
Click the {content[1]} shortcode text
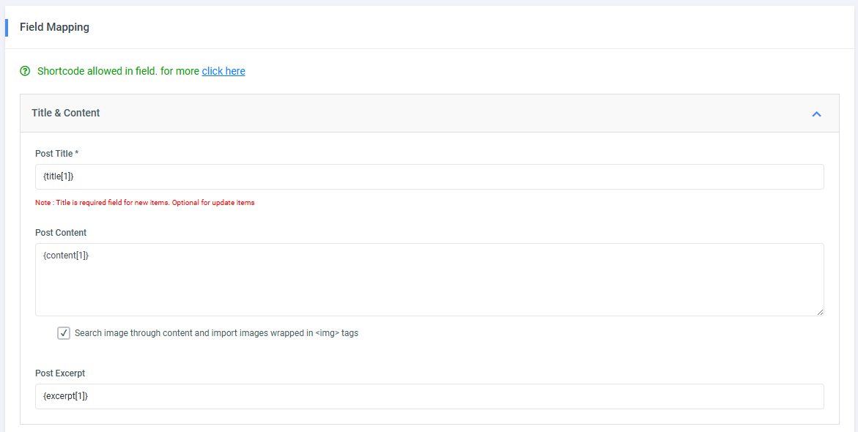pos(66,256)
